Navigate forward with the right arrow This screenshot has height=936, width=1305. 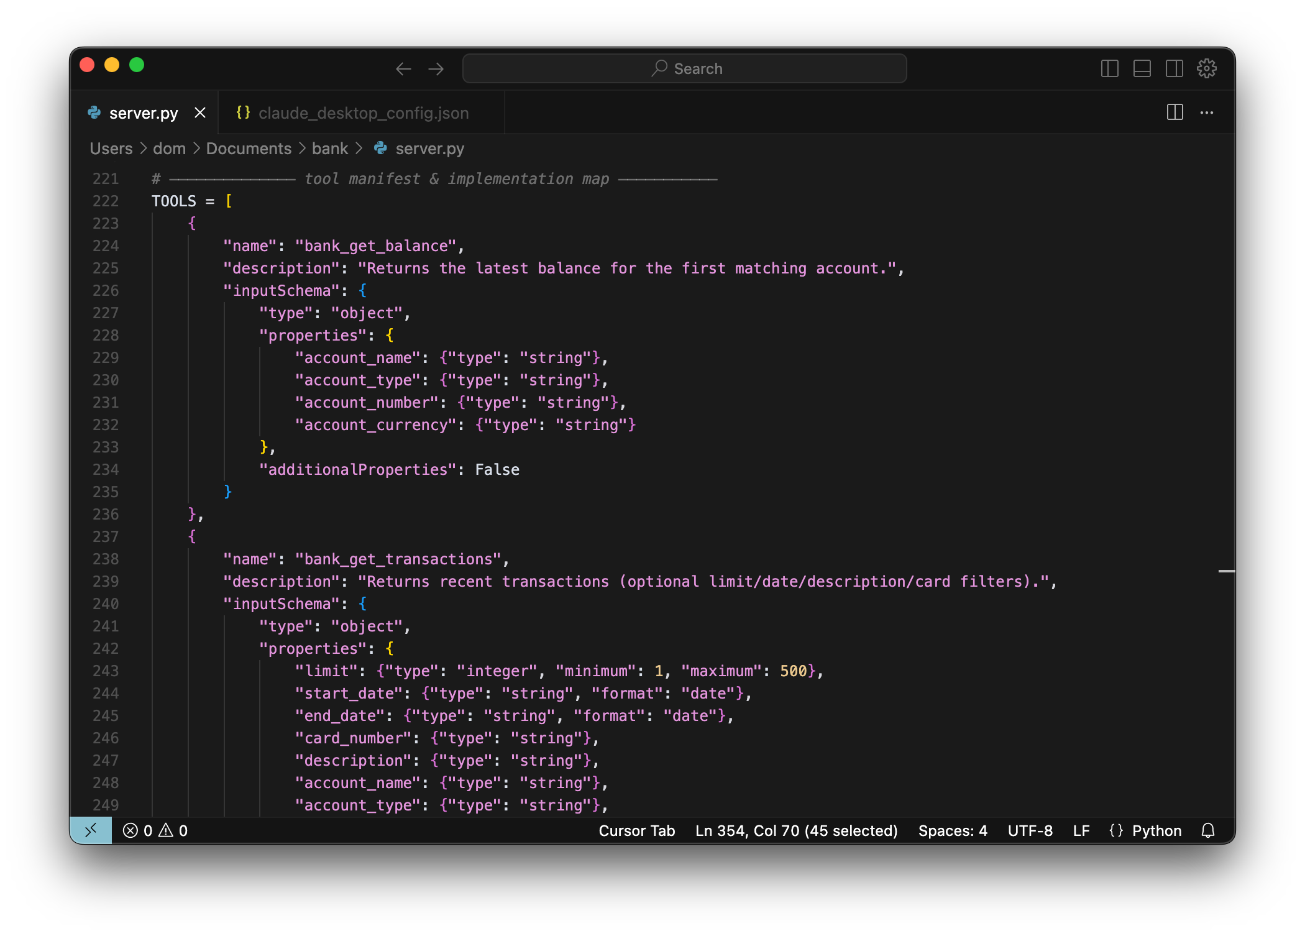pos(436,68)
